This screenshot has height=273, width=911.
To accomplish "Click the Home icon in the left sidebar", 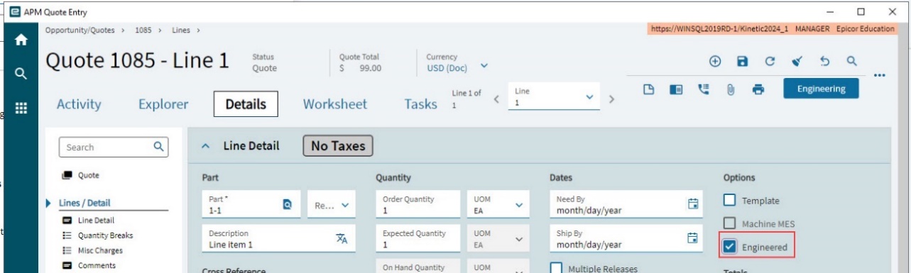I will pyautogui.click(x=21, y=40).
